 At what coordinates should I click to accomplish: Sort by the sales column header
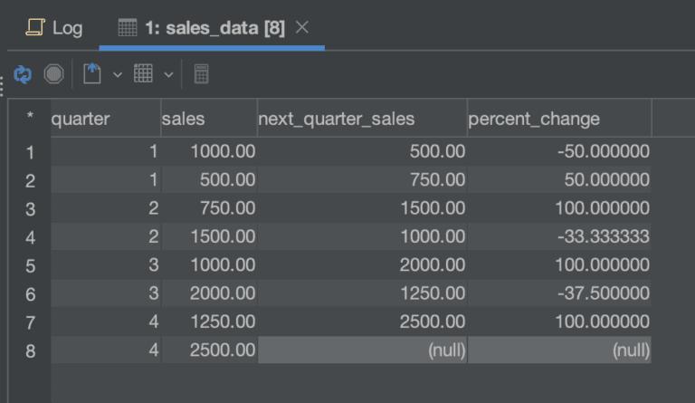pos(209,119)
